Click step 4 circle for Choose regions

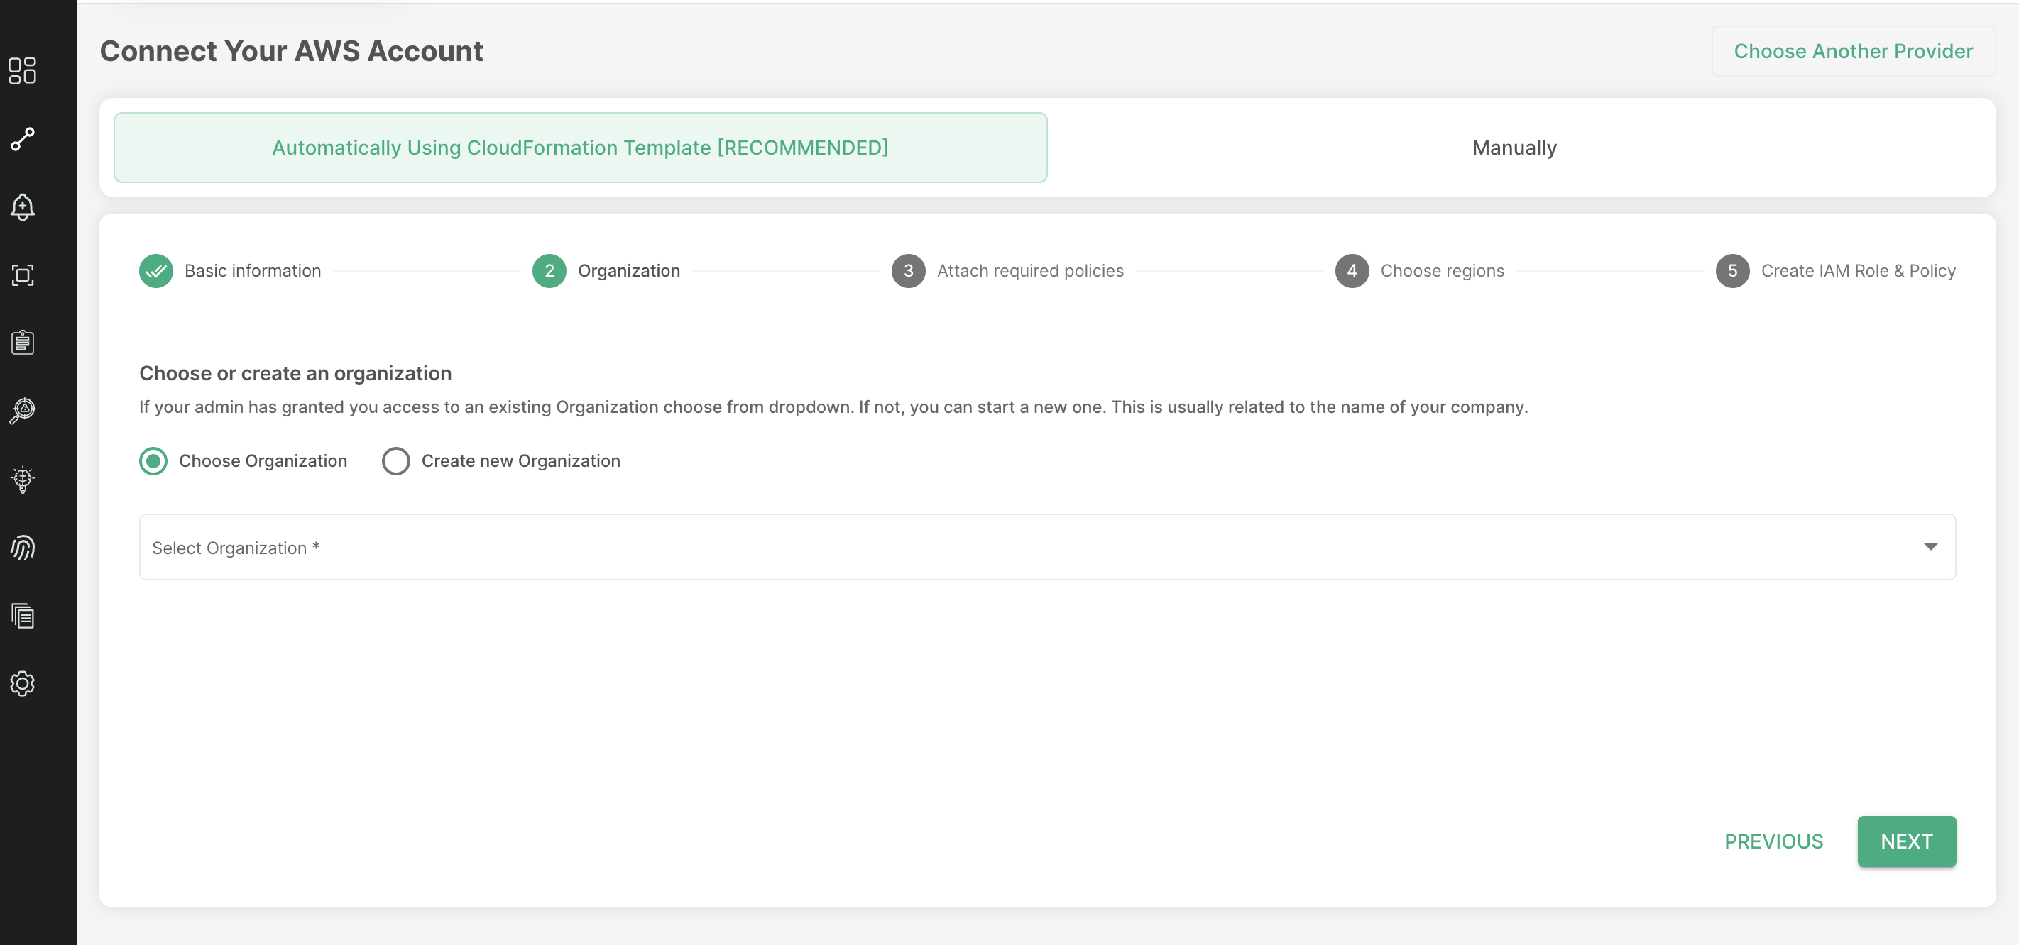tap(1352, 270)
